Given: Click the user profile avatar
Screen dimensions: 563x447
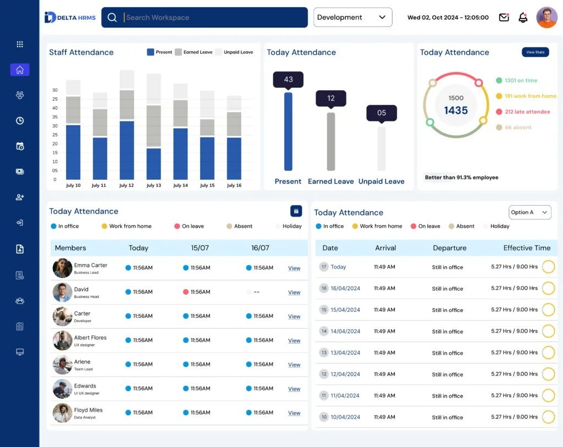Looking at the screenshot, I should pos(547,17).
